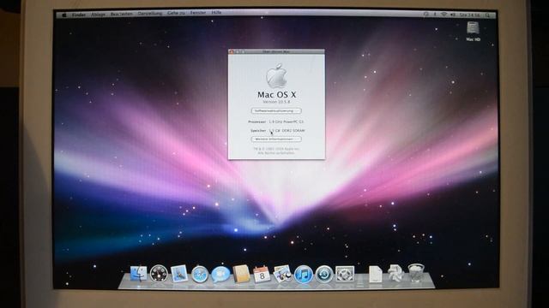549x308 pixels.
Task: Launch iTunes from the Dock
Action: click(303, 274)
